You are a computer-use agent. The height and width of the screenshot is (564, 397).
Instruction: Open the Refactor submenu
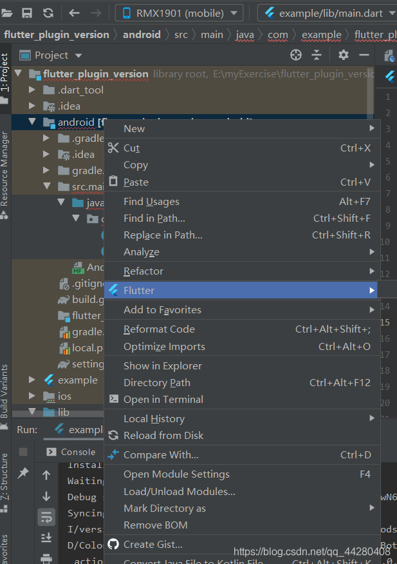click(242, 271)
